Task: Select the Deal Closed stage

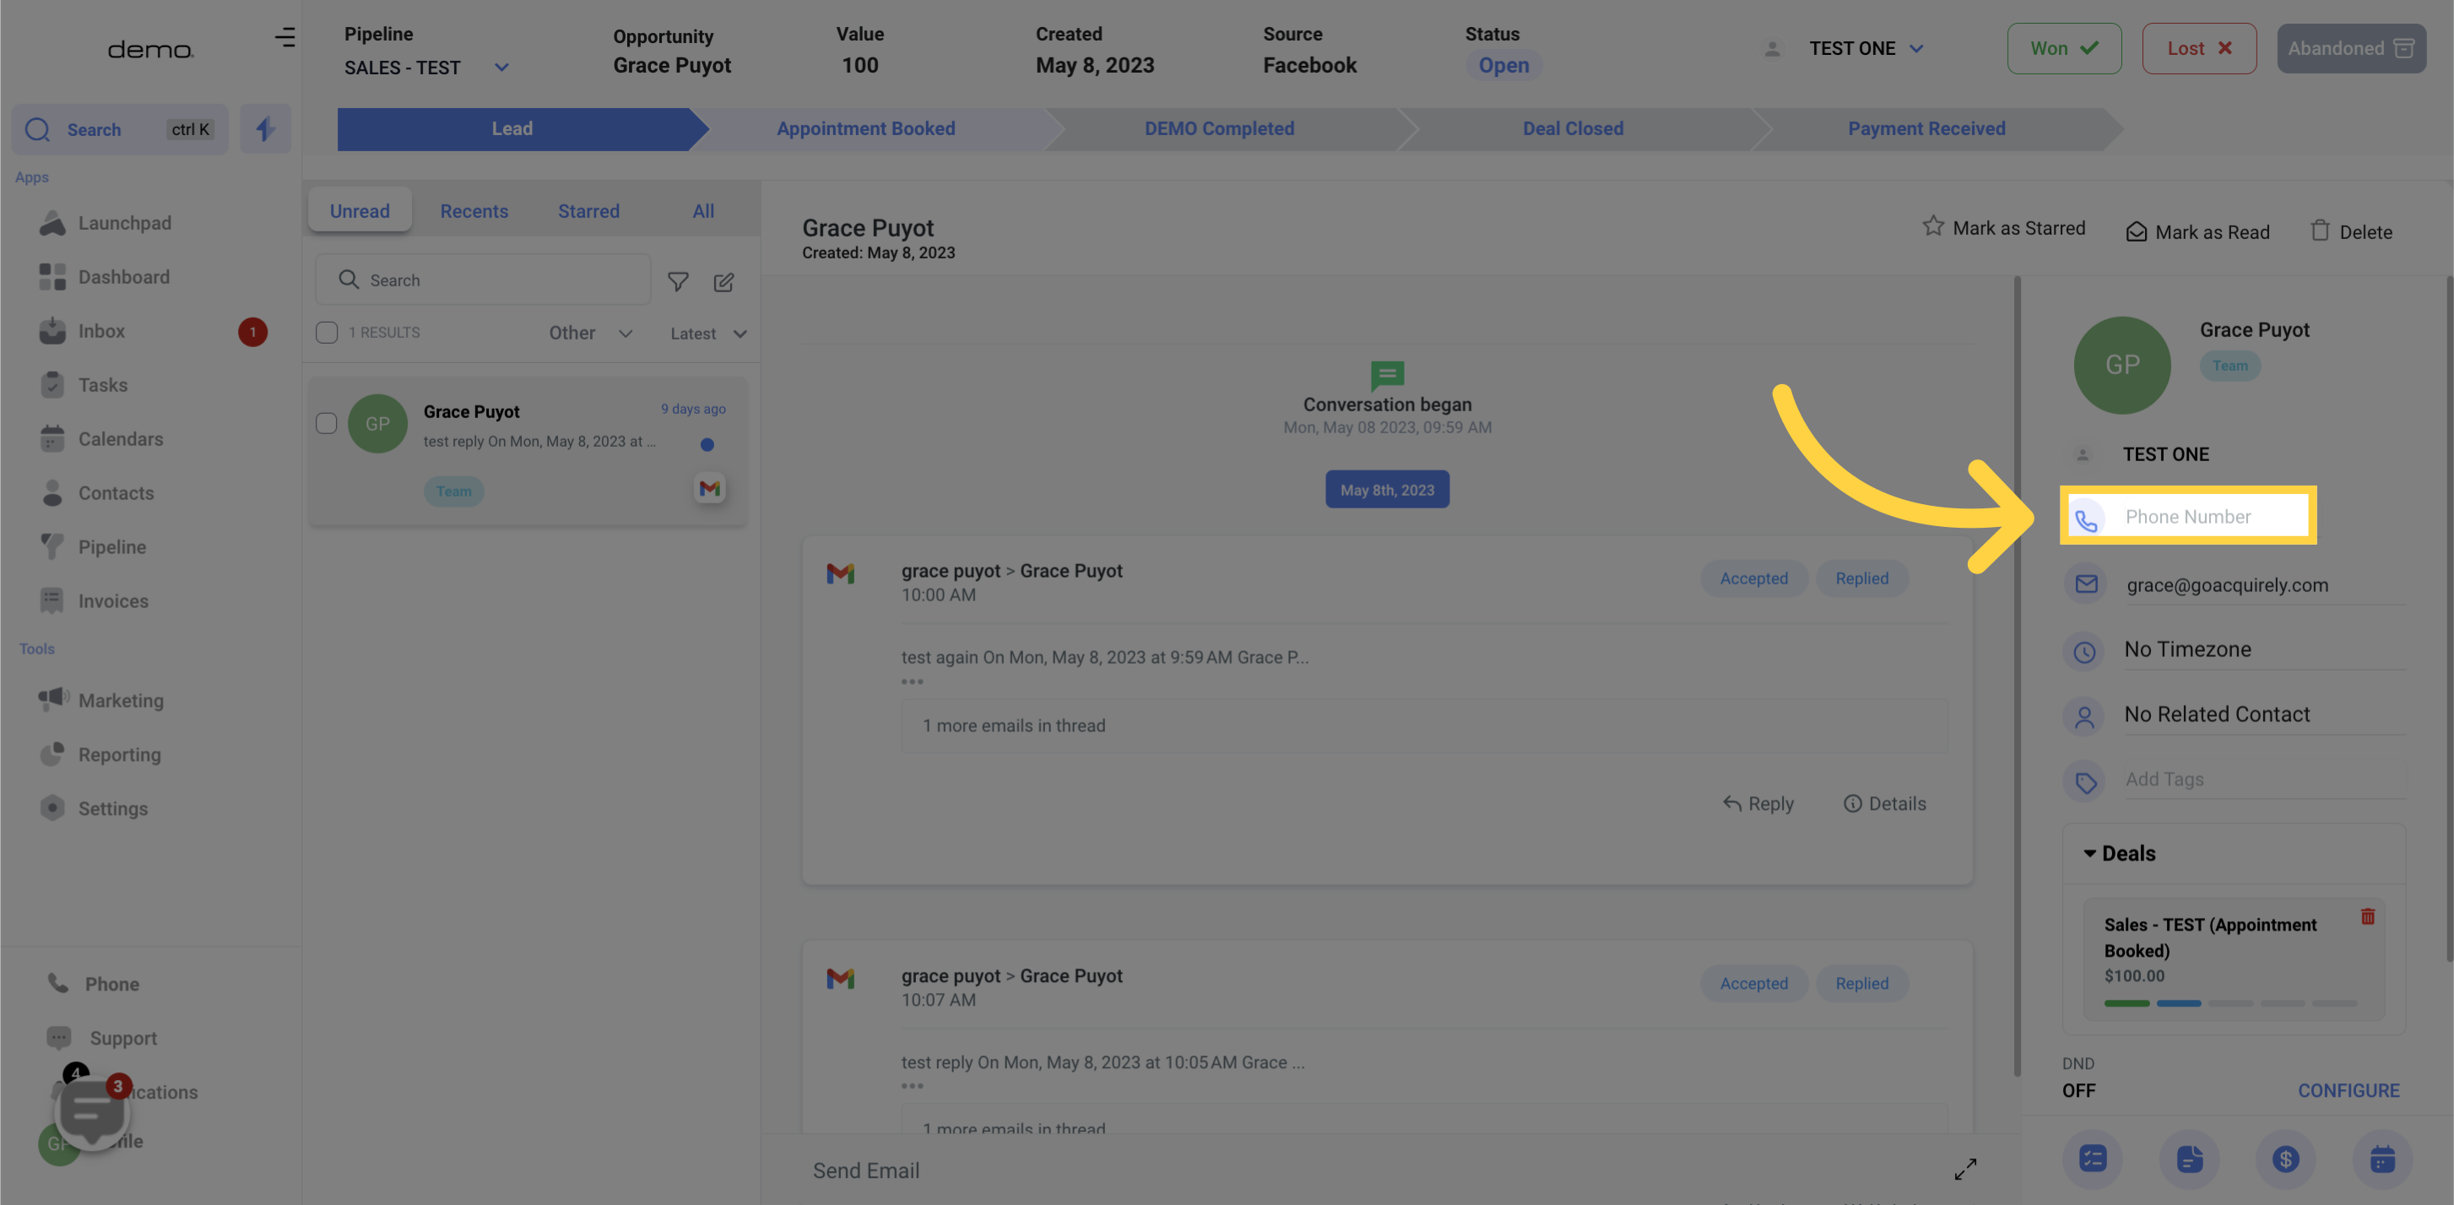Action: (1573, 128)
